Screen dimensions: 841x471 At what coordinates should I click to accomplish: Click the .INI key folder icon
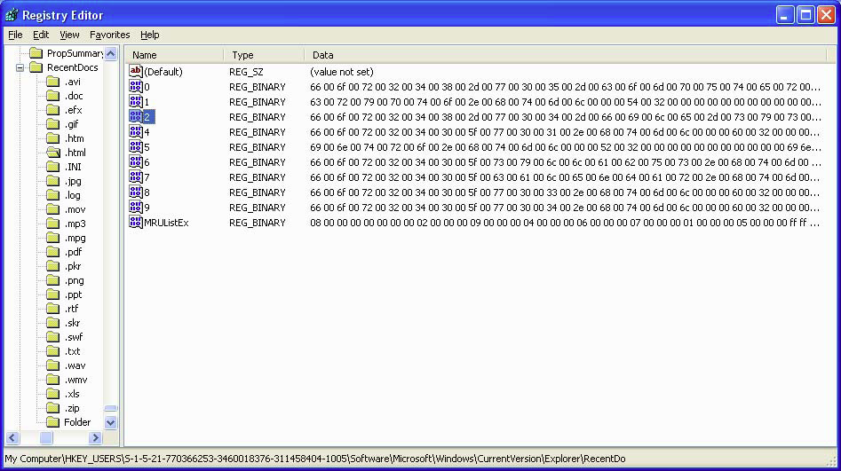point(52,167)
